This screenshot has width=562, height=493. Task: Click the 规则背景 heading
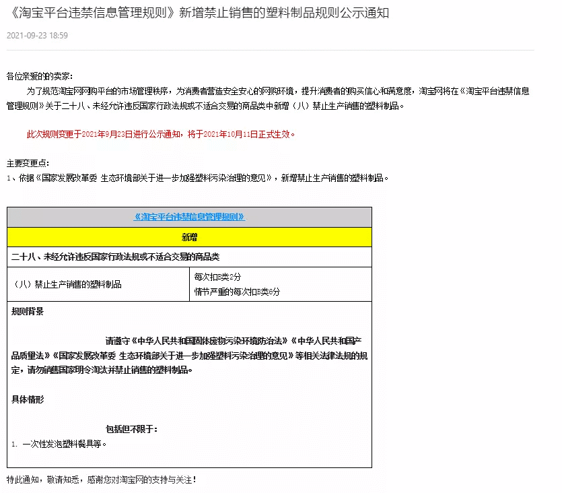pos(28,311)
